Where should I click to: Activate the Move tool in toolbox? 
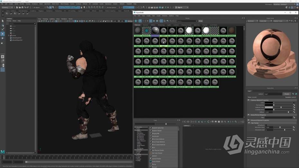point(3,34)
